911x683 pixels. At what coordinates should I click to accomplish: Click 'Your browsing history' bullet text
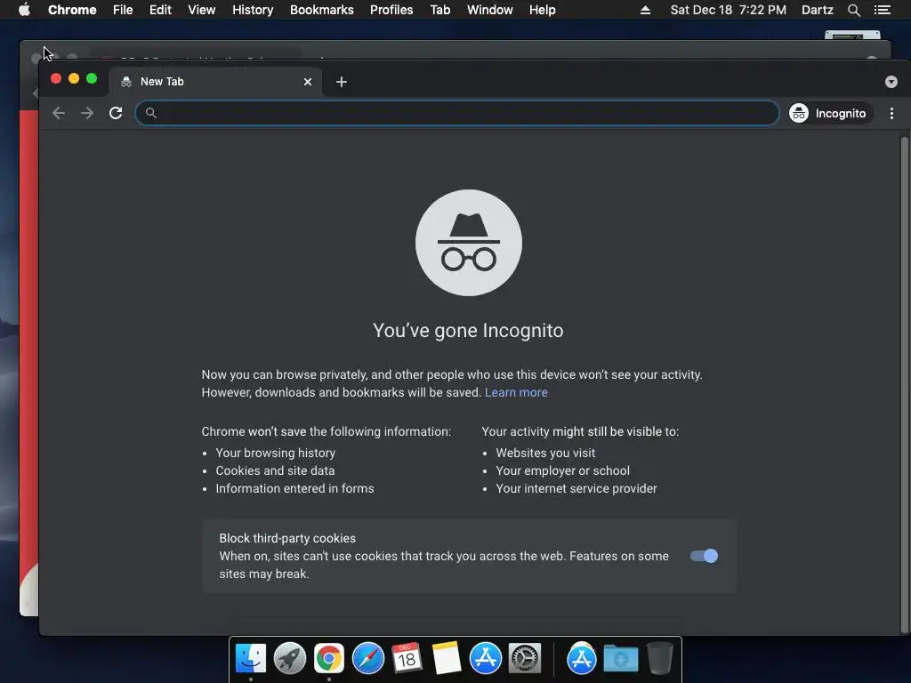tap(276, 453)
